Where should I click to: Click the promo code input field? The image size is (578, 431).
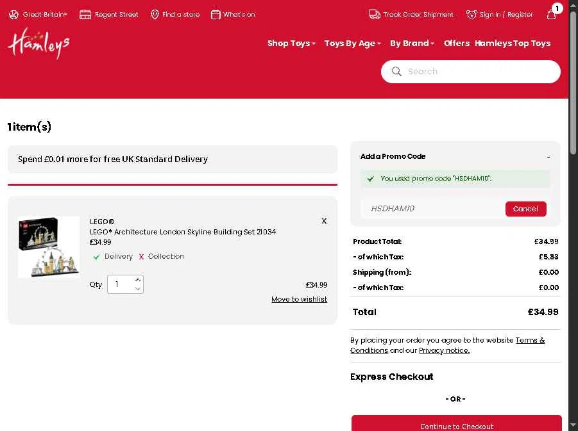point(433,209)
